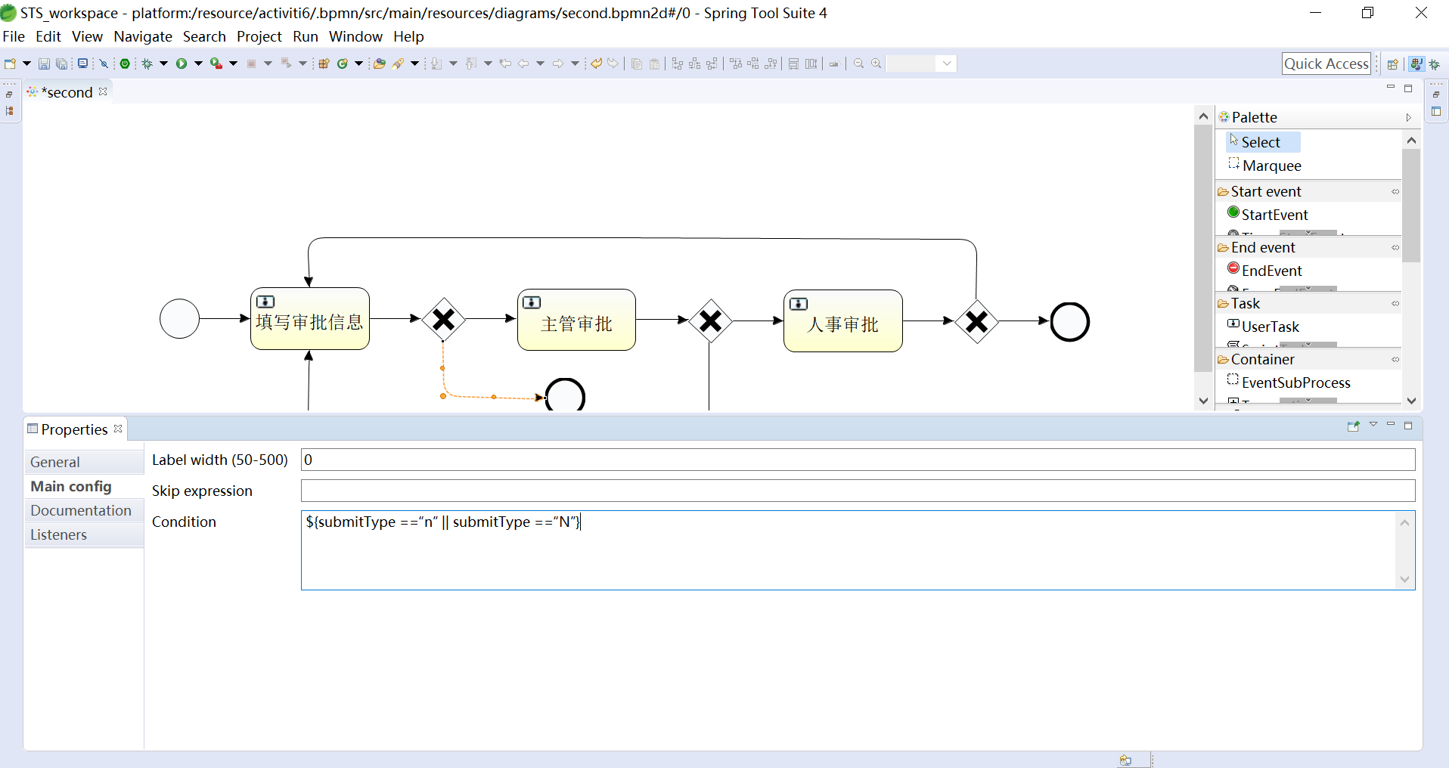Image resolution: width=1449 pixels, height=768 pixels.
Task: Click the Zoom in magnifier icon
Action: [877, 63]
